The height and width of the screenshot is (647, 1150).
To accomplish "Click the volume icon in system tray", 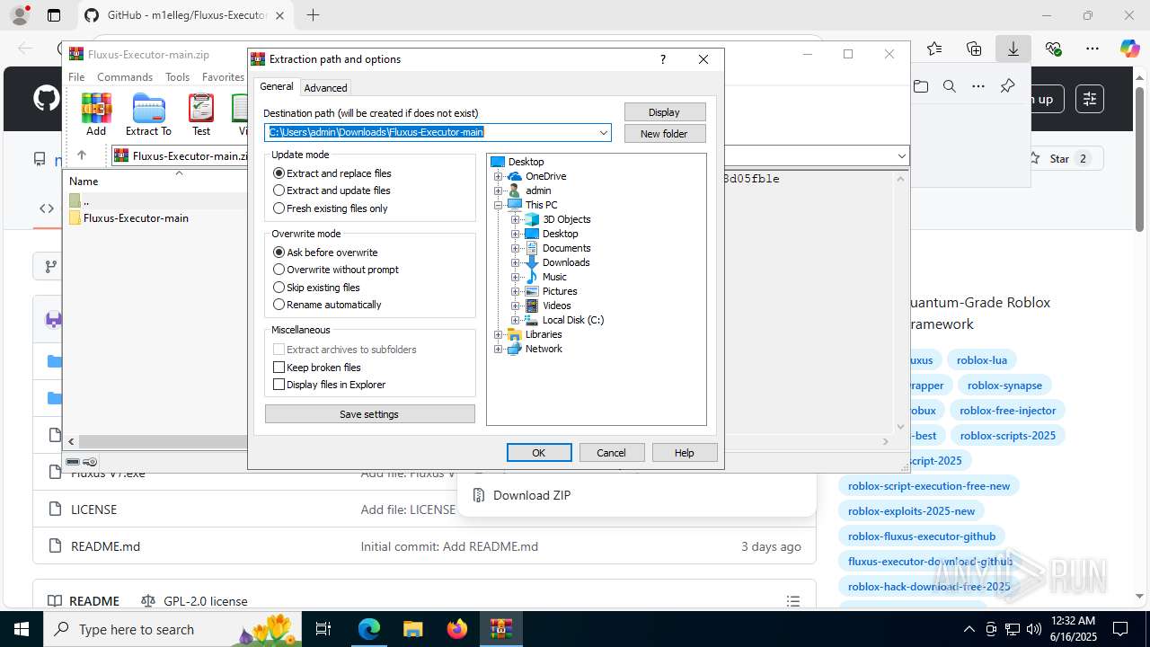I will [1033, 629].
